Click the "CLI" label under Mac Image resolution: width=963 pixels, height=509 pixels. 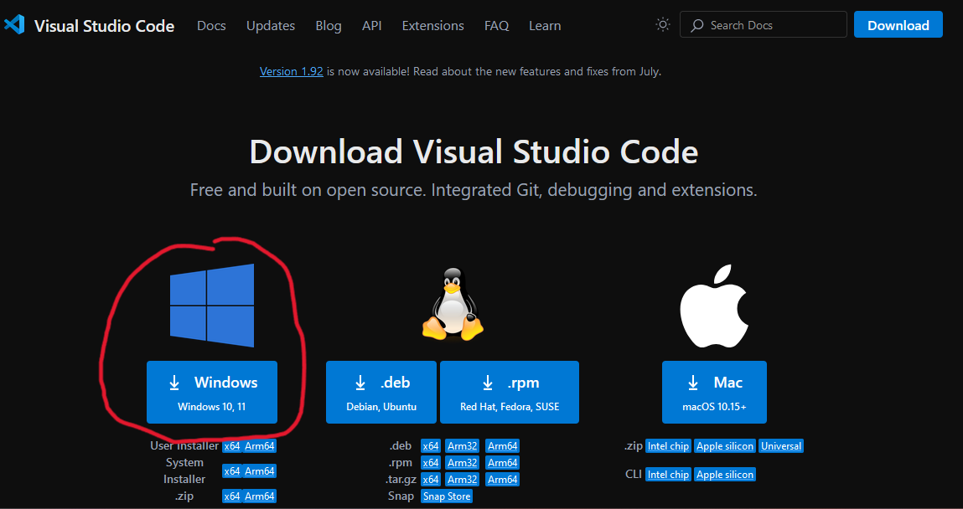pyautogui.click(x=633, y=474)
